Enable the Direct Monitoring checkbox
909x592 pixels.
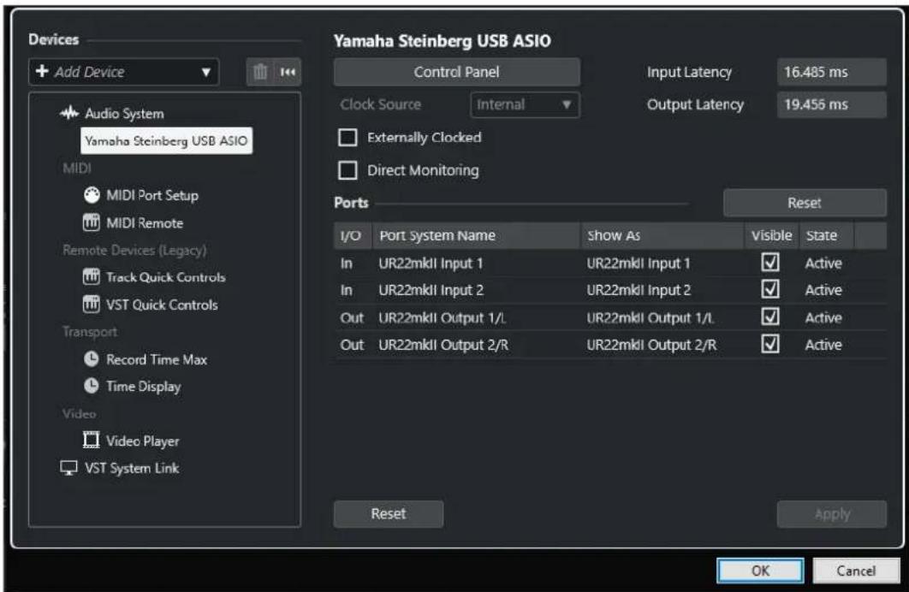[x=348, y=170]
